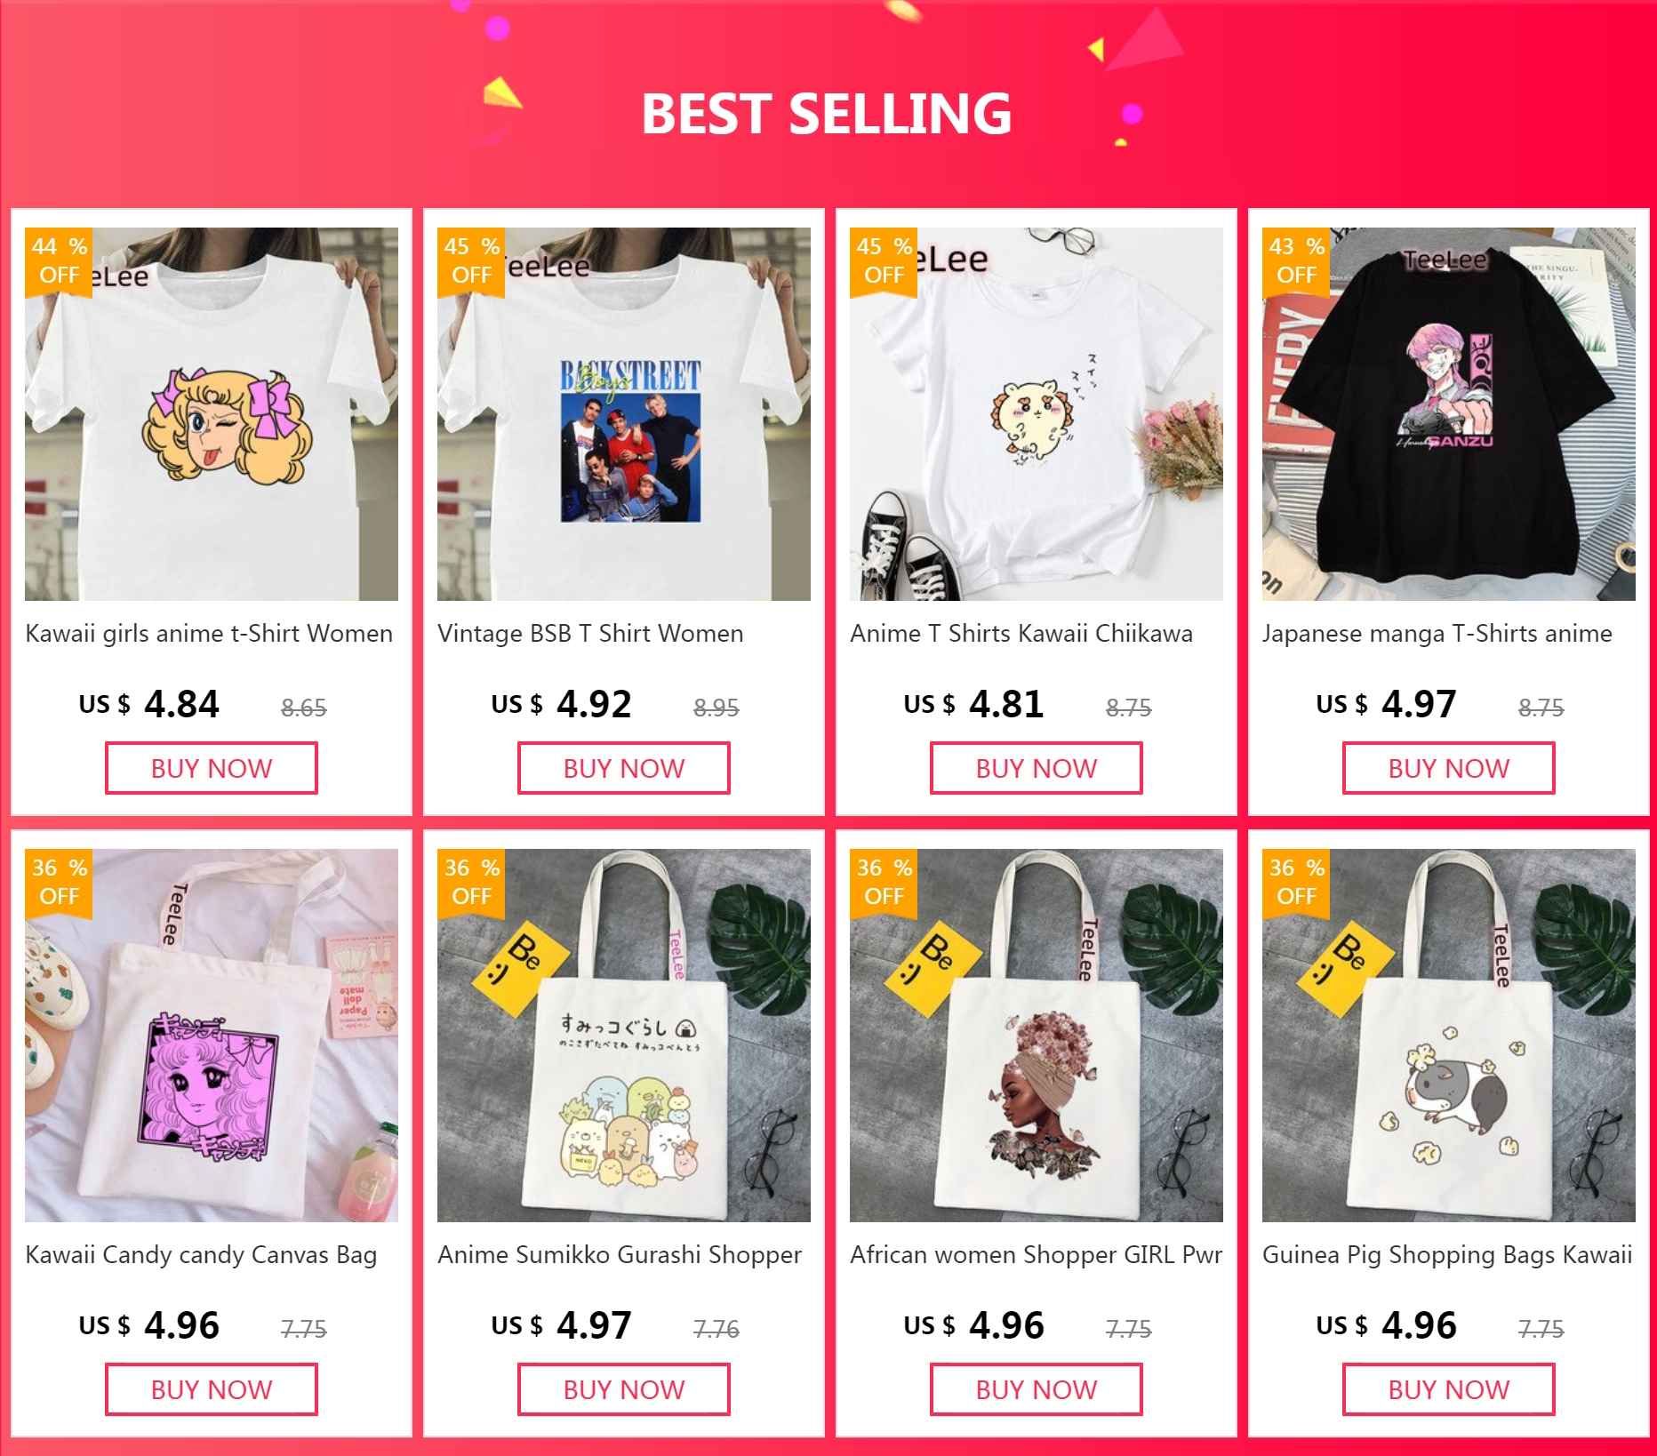Click the 43% OFF badge on the manga shirt
Image resolution: width=1657 pixels, height=1456 pixels.
coord(1296,260)
